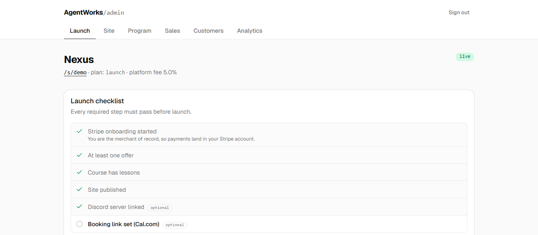Select the Stripe onboarding started text
Screen dimensions: 538x235
pyautogui.click(x=122, y=131)
